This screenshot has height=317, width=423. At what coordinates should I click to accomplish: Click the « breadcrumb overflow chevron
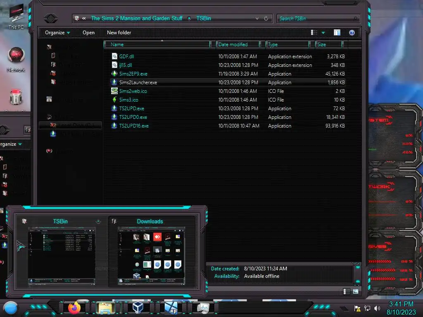(x=84, y=18)
